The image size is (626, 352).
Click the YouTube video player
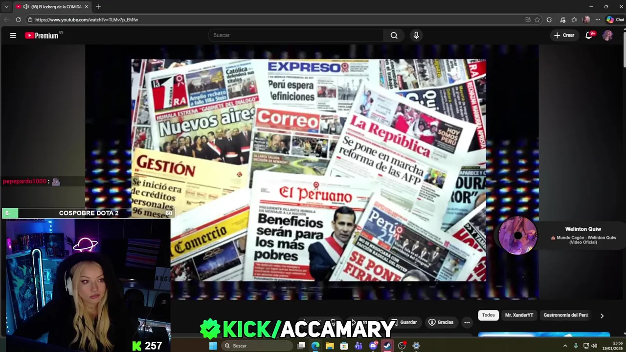point(312,171)
